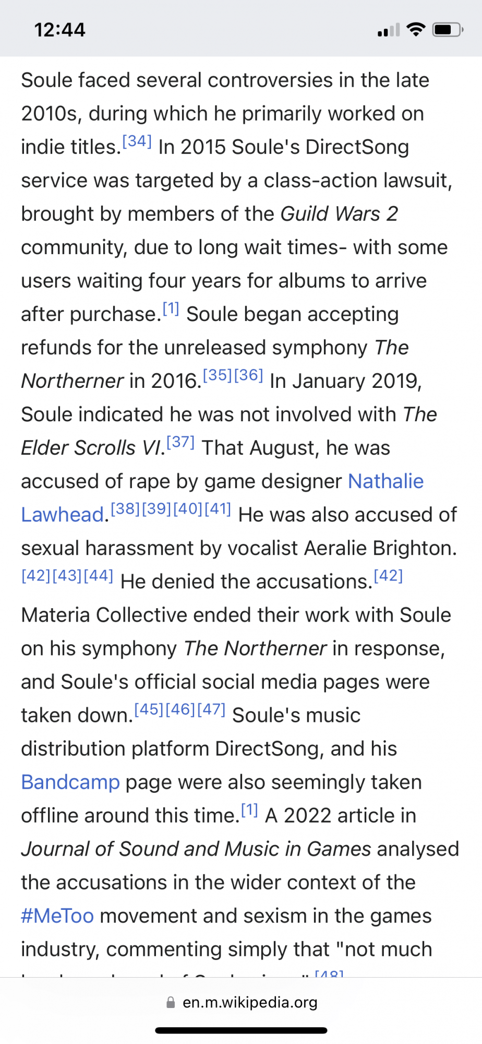Image resolution: width=482 pixels, height=1044 pixels.
Task: Open citation 37 after Elder Scrolls VI
Action: pyautogui.click(x=180, y=442)
